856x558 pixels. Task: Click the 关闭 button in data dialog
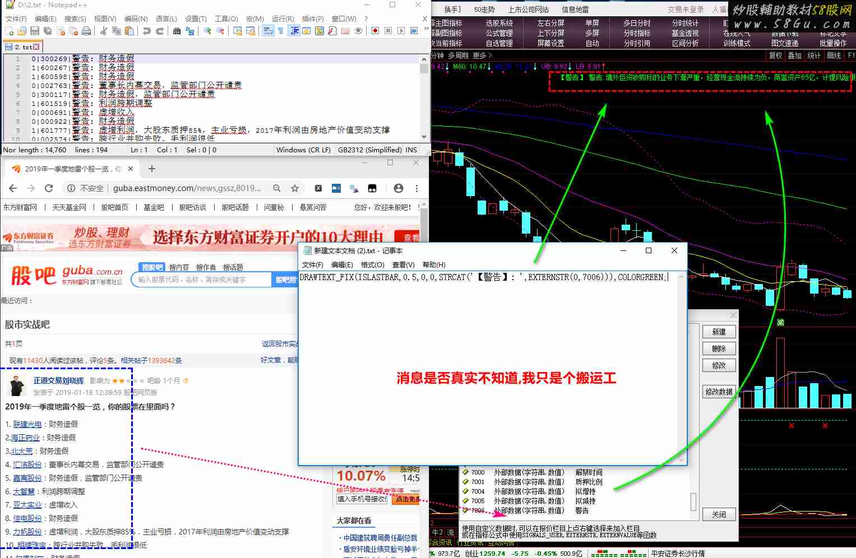719,514
